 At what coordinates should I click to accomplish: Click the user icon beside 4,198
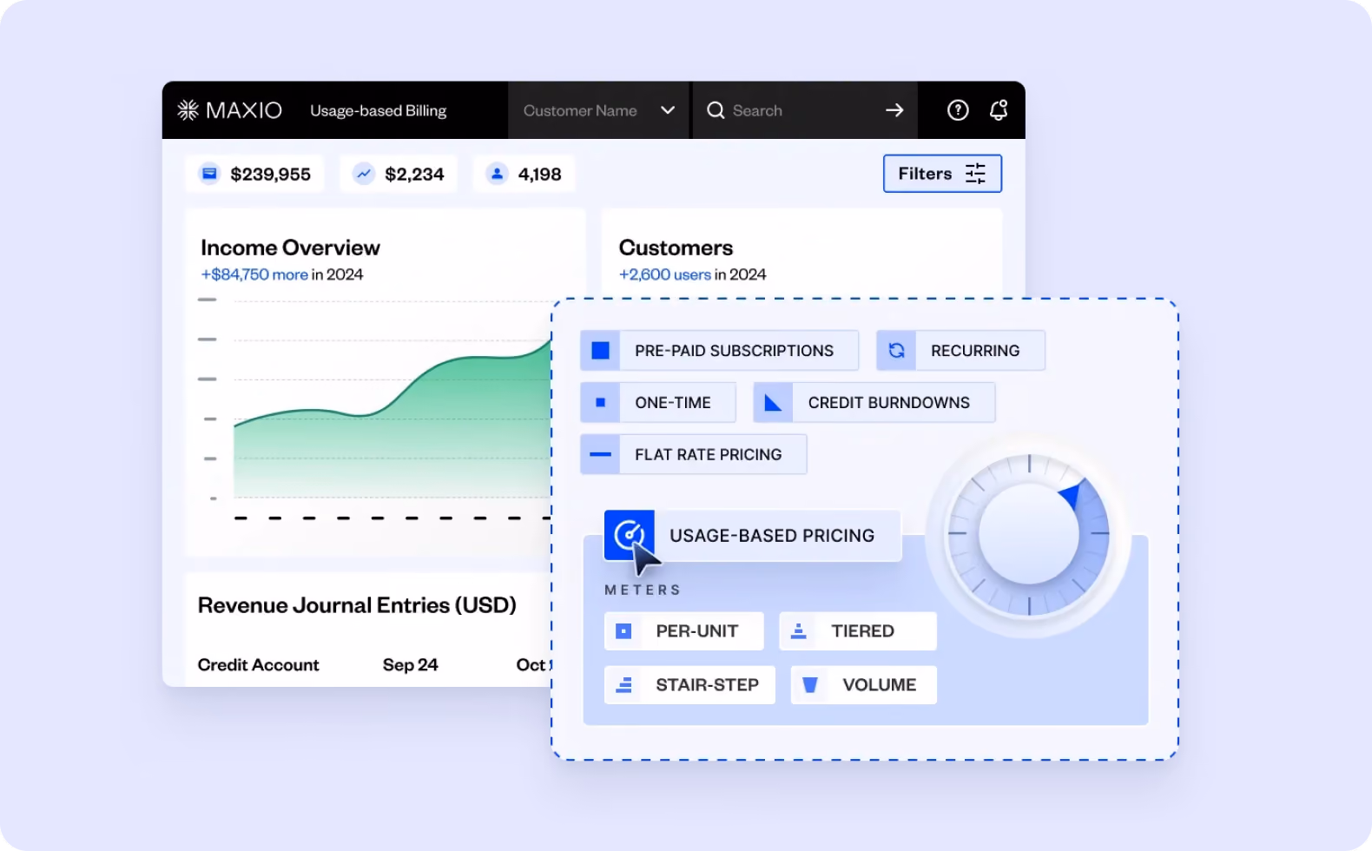(x=497, y=174)
